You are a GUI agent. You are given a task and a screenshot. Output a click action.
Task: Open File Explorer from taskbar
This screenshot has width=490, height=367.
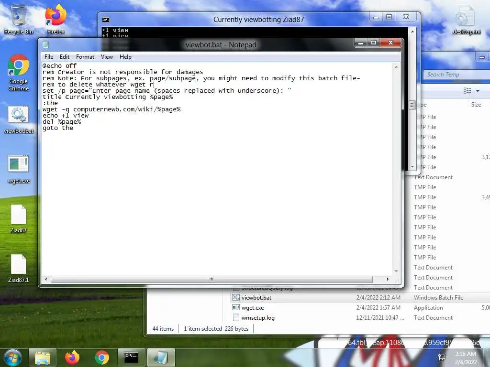coord(43,357)
